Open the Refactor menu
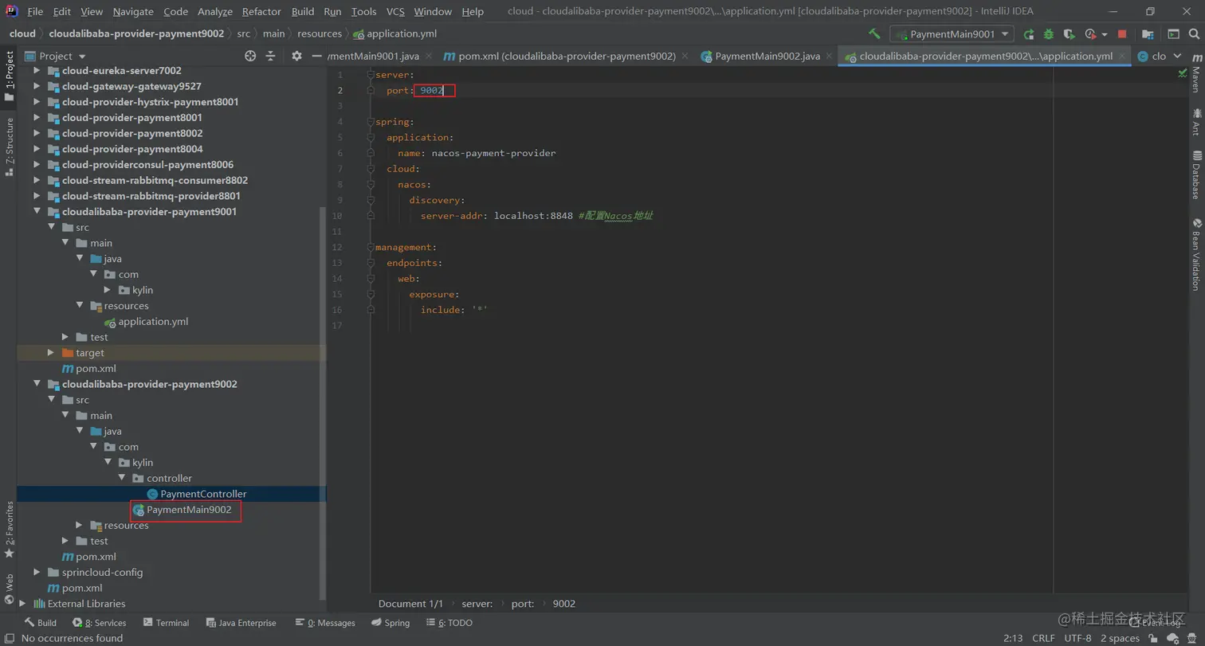 (261, 11)
